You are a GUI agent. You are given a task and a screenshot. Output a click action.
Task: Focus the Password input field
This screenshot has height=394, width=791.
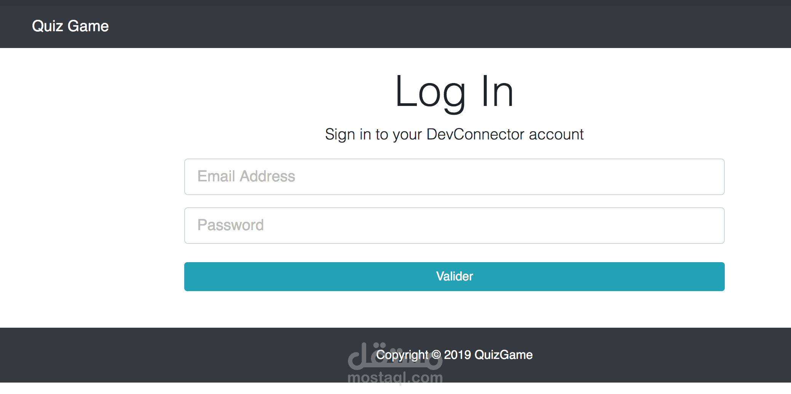point(454,226)
